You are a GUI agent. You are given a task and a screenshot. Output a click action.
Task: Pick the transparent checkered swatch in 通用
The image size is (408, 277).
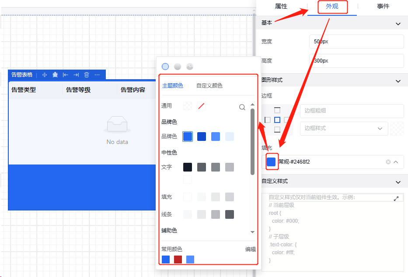pyautogui.click(x=188, y=106)
